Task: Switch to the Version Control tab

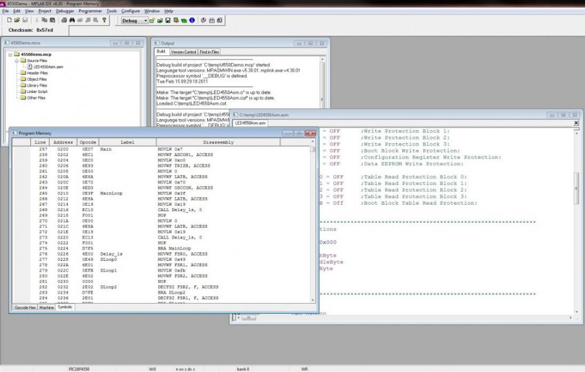Action: [x=184, y=51]
